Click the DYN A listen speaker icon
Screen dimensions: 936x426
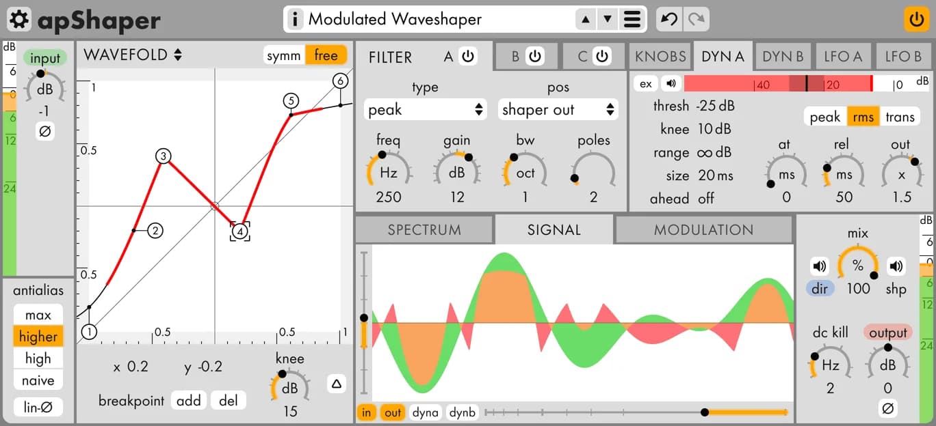point(671,84)
